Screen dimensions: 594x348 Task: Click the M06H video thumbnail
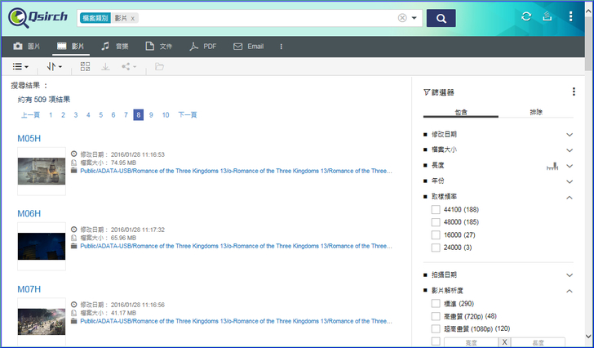42,244
